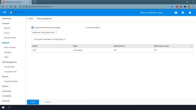Open Companies View in the sidebar
The height and width of the screenshot is (110, 196).
(10, 71)
